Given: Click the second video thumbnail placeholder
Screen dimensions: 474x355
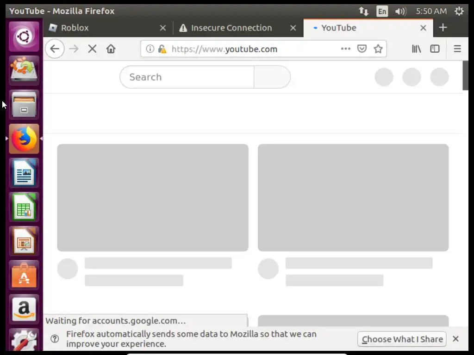Looking at the screenshot, I should click(x=353, y=197).
